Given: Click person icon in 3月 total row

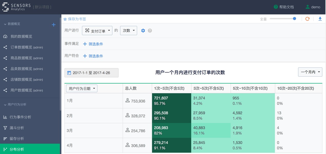Looking at the screenshot, I should coord(127,130).
